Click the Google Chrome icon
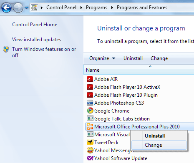Image resolution: width=194 pixels, height=163 pixels. tap(90, 111)
